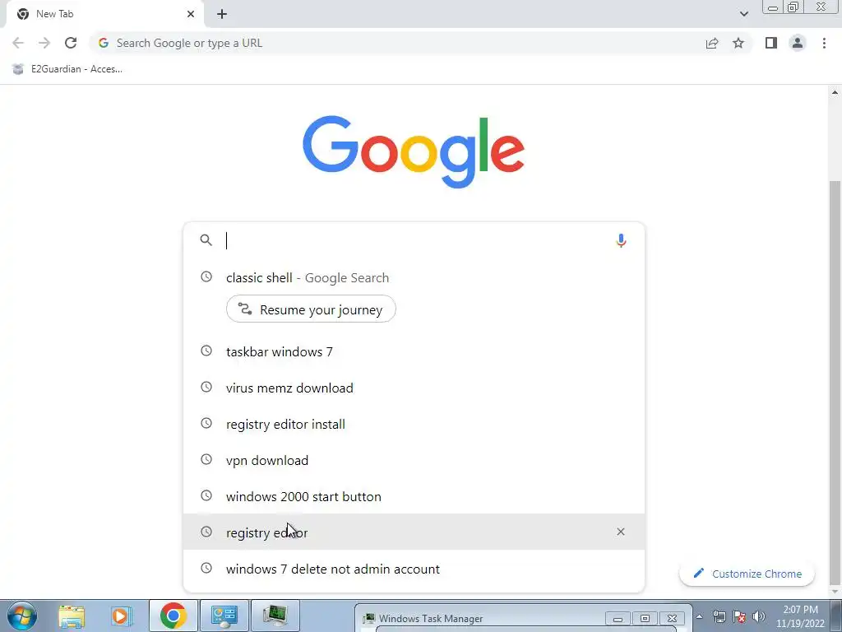Open a new tab with plus button

click(222, 14)
